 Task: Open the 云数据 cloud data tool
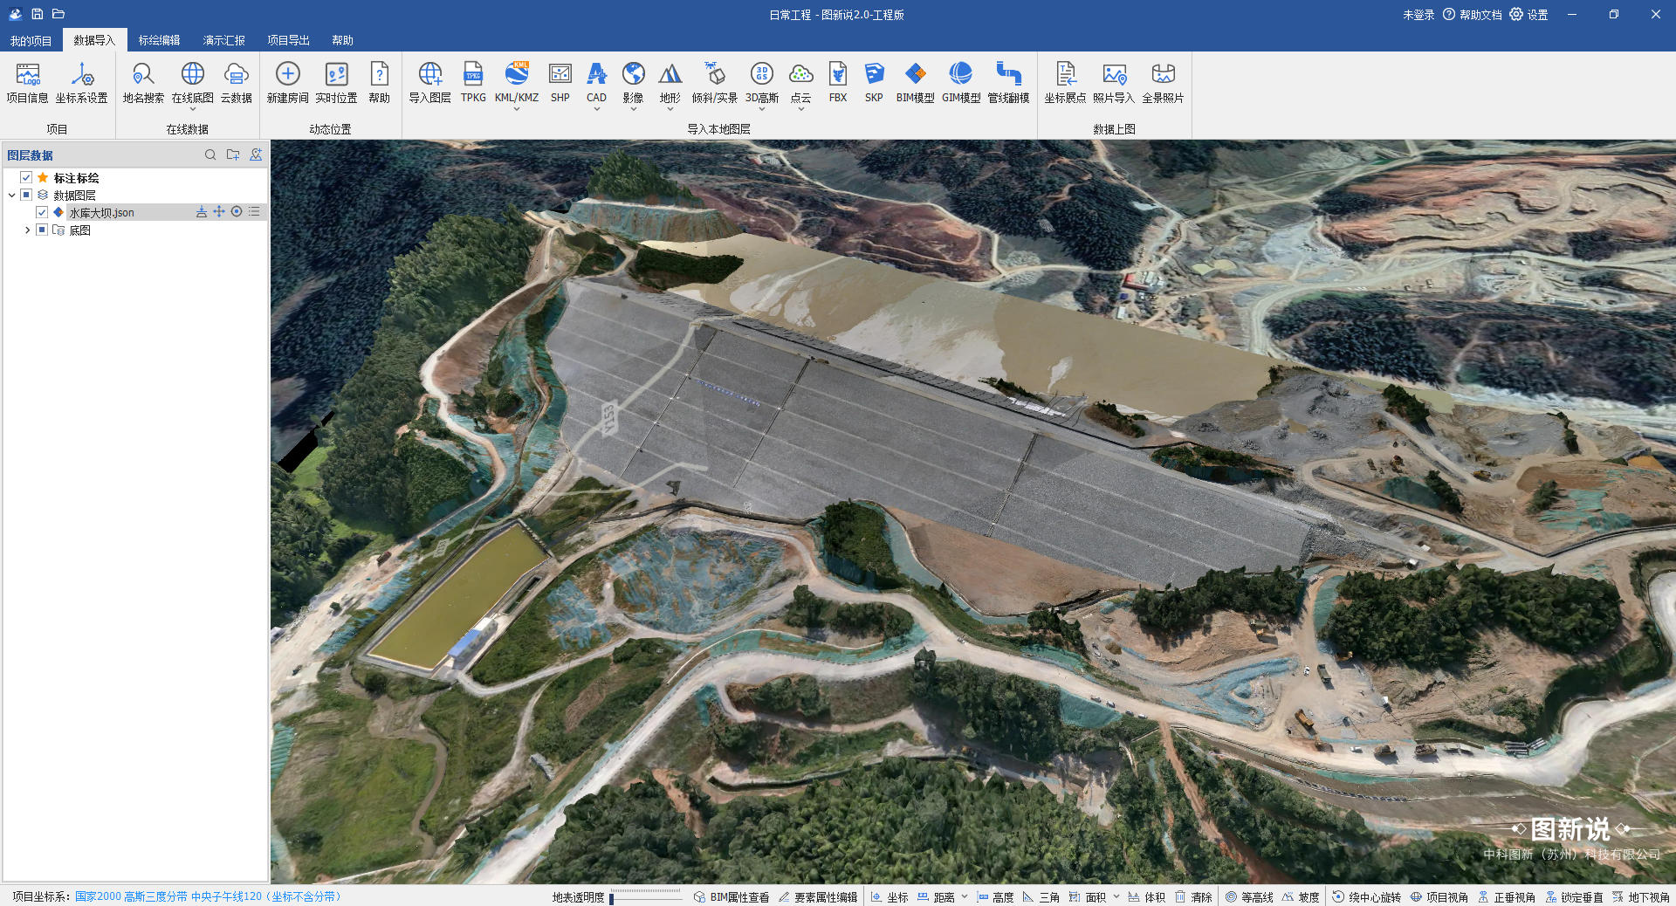[236, 83]
